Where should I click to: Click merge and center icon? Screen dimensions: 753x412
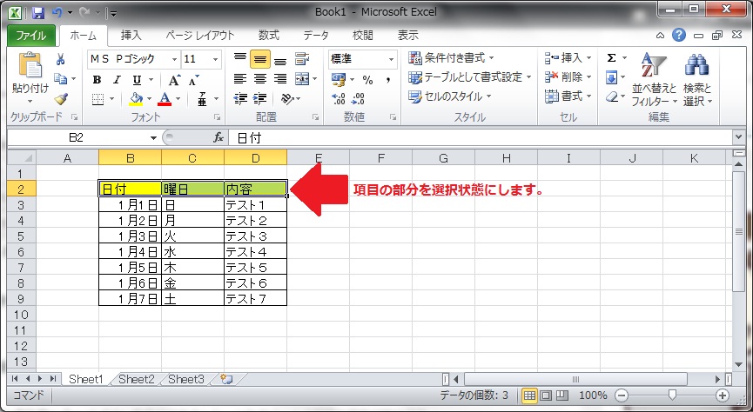click(302, 78)
